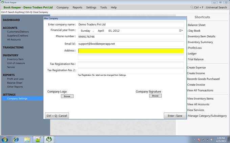Open Internet Explorer from the taskbar
Screen dimensions: 230x143
point(16,140)
